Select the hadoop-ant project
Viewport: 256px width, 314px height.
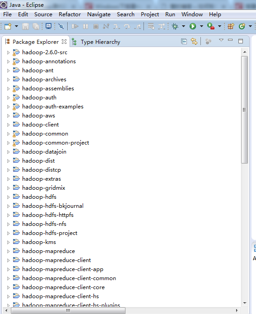click(37, 70)
